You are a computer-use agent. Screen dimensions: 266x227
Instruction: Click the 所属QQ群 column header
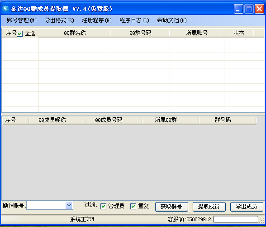(171, 120)
